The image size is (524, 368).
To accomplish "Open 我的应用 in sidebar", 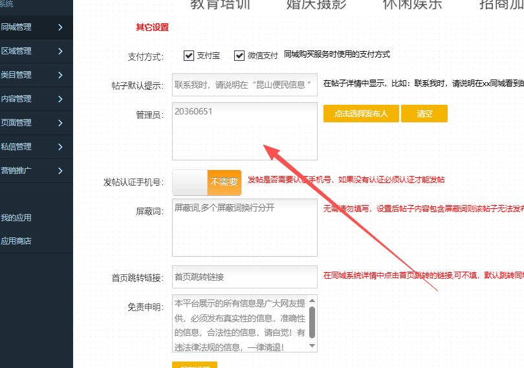I will 16,218.
